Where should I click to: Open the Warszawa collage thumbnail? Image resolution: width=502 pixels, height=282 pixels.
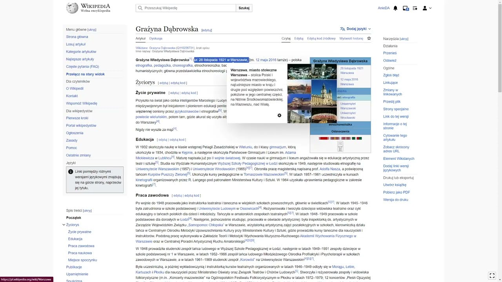point(312,94)
